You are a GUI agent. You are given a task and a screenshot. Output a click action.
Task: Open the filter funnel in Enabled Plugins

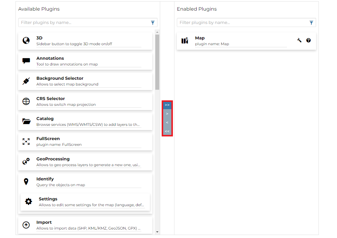click(311, 22)
